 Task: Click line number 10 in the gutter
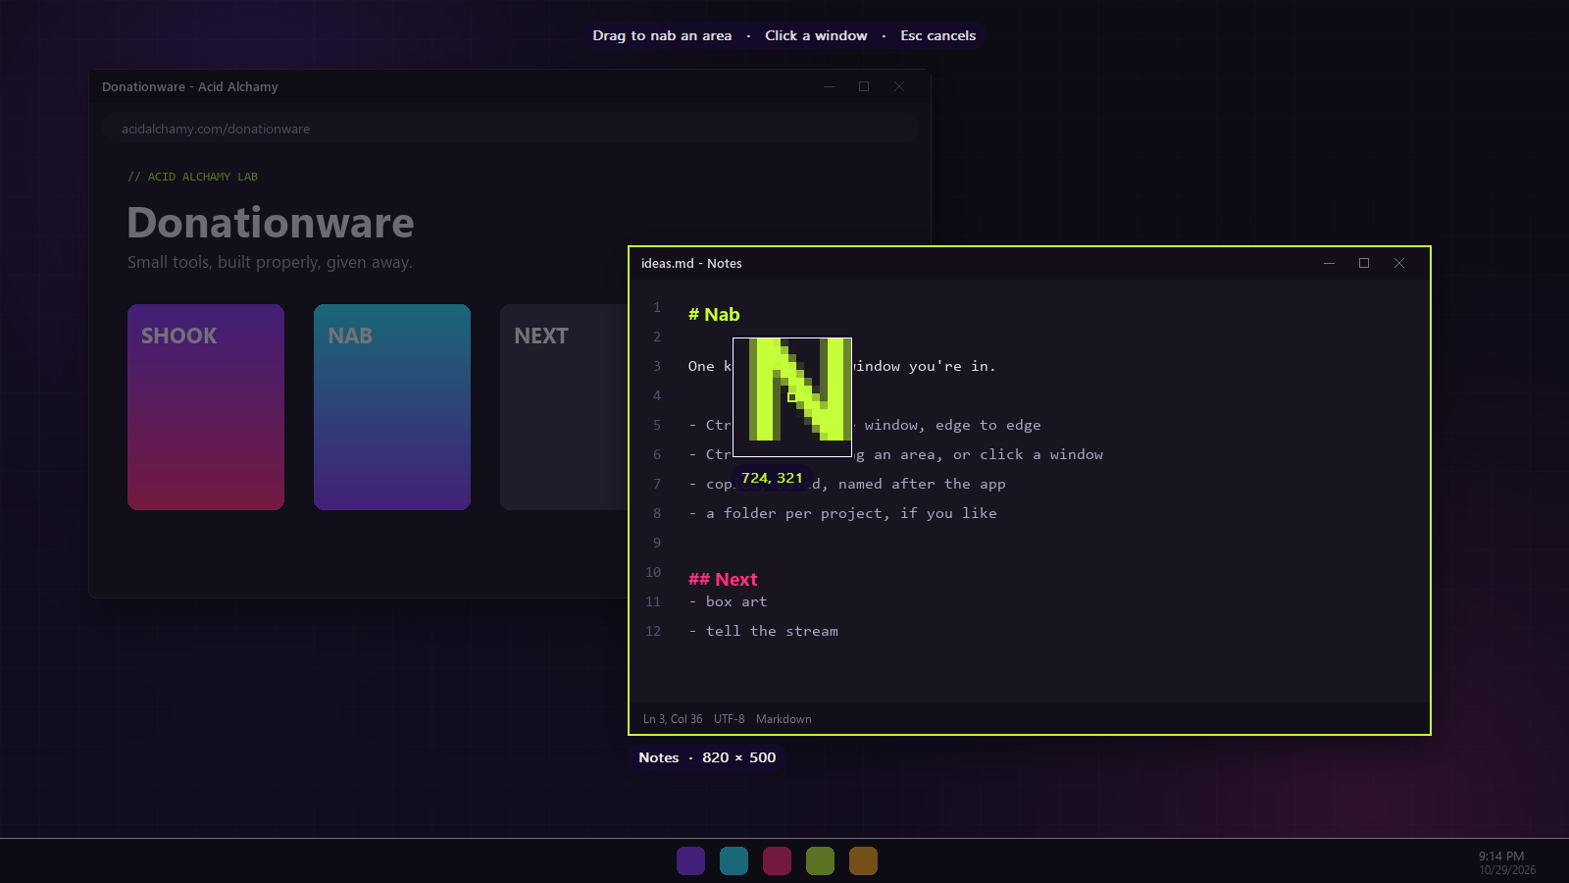tap(653, 572)
